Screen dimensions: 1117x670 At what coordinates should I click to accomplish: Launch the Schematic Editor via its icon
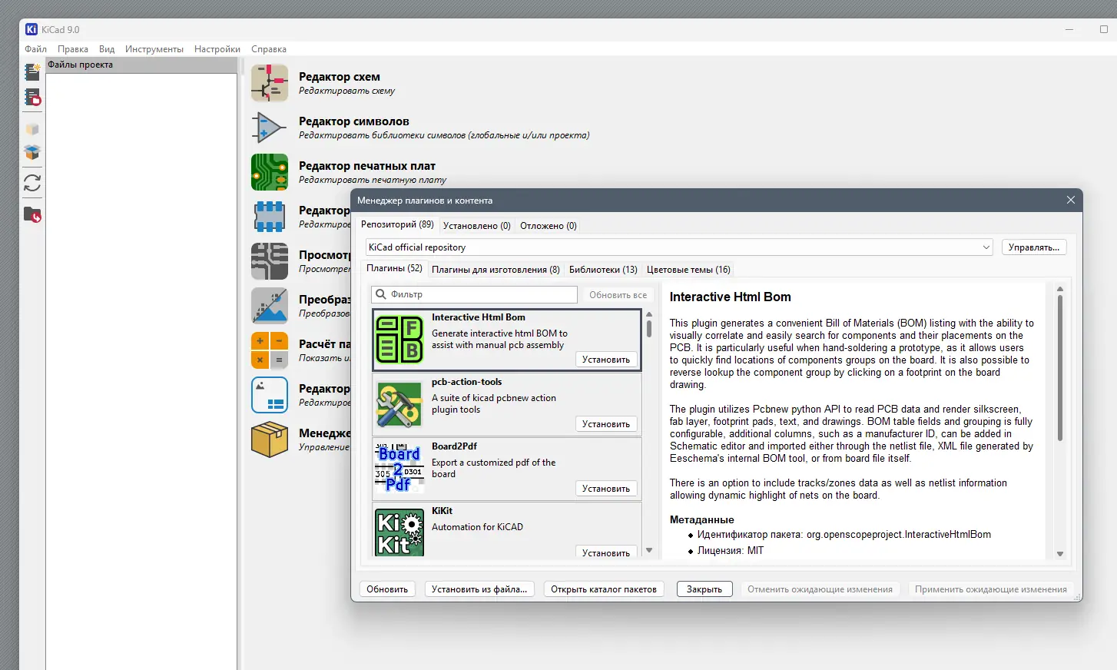click(x=270, y=83)
